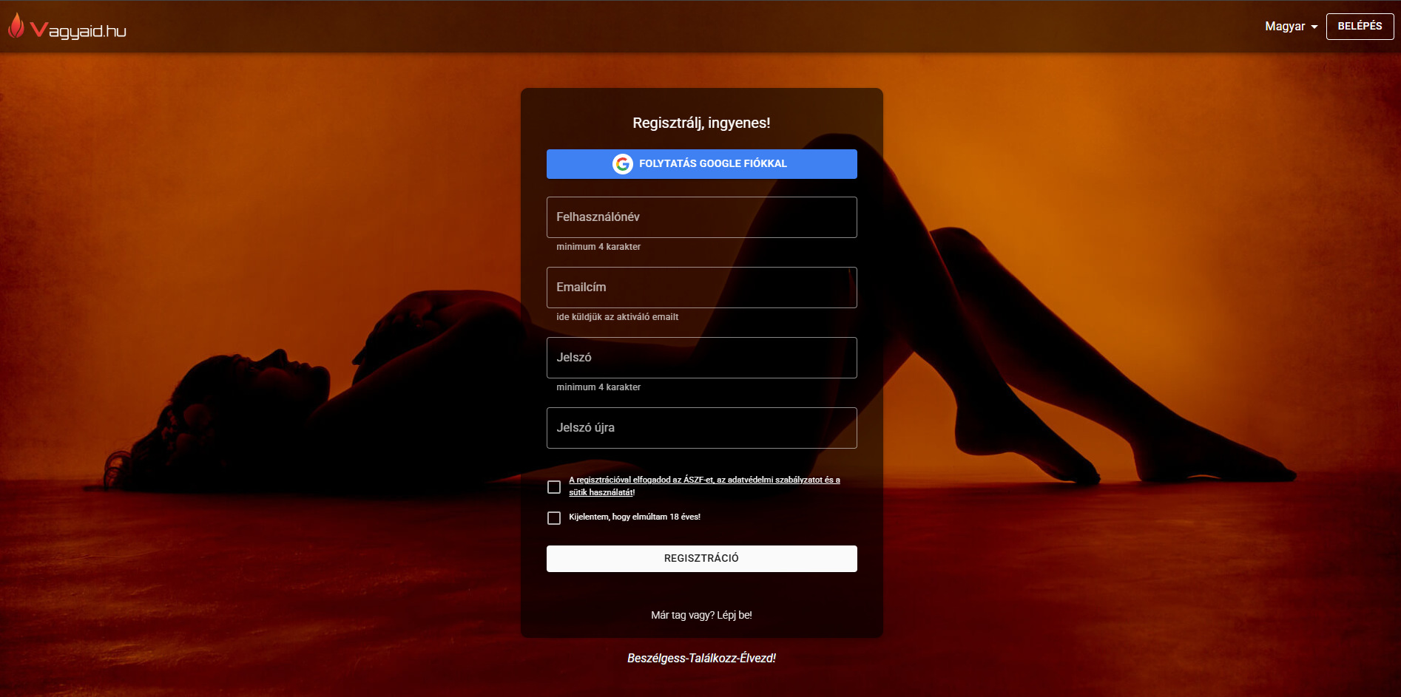Click 'Már tag vagy? Lépj be!' link
This screenshot has width=1401, height=697.
tap(701, 615)
